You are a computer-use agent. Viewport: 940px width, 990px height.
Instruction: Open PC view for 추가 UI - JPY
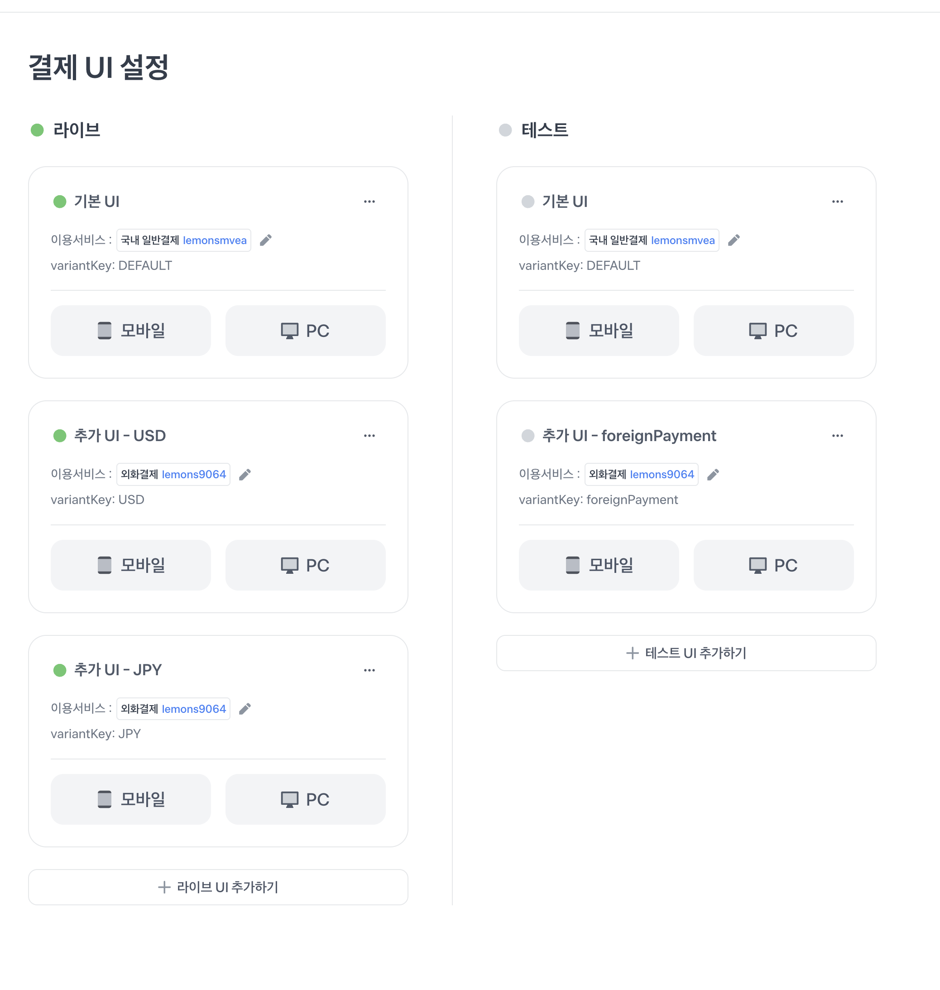pos(305,799)
